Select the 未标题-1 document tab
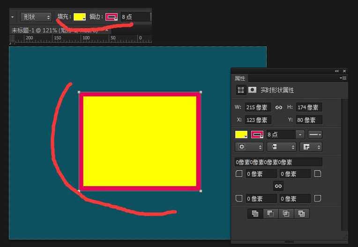 click(x=55, y=30)
